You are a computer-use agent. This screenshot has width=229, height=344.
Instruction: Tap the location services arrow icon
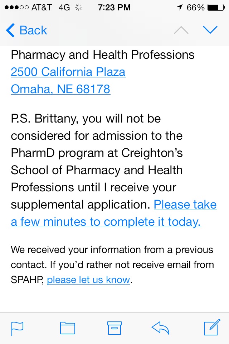click(179, 8)
